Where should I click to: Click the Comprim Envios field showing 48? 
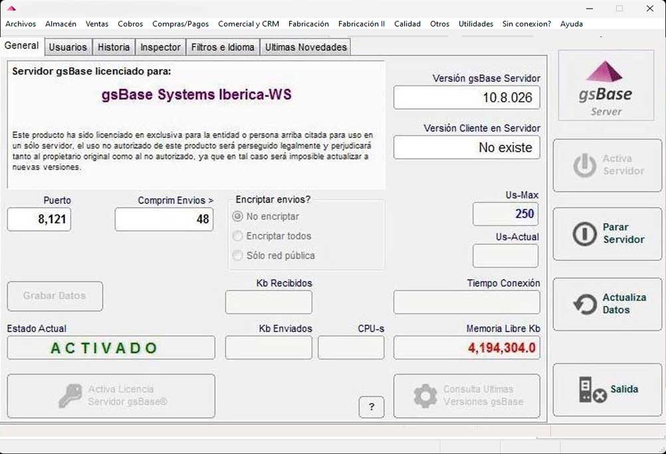(164, 219)
